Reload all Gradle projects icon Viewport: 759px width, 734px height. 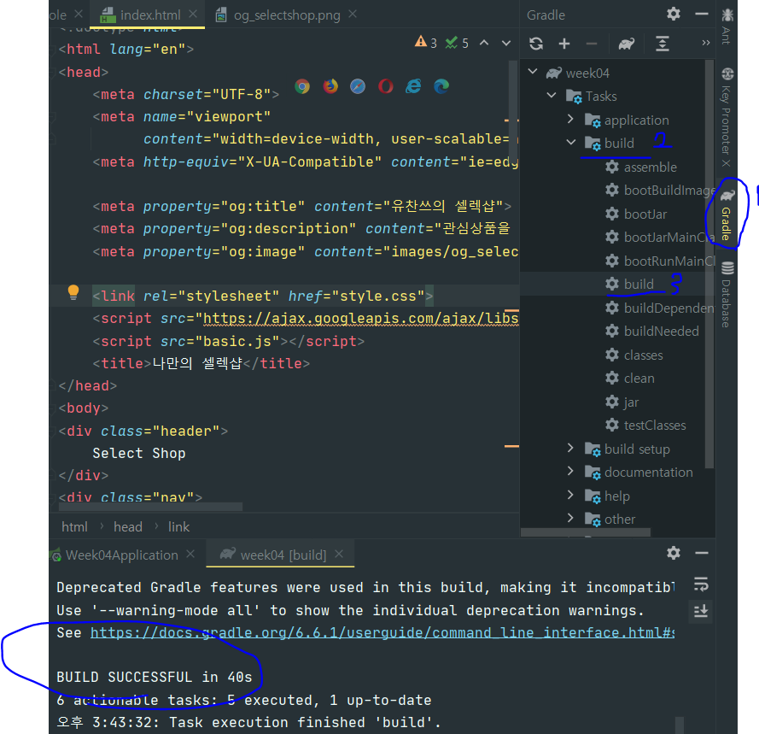(536, 44)
